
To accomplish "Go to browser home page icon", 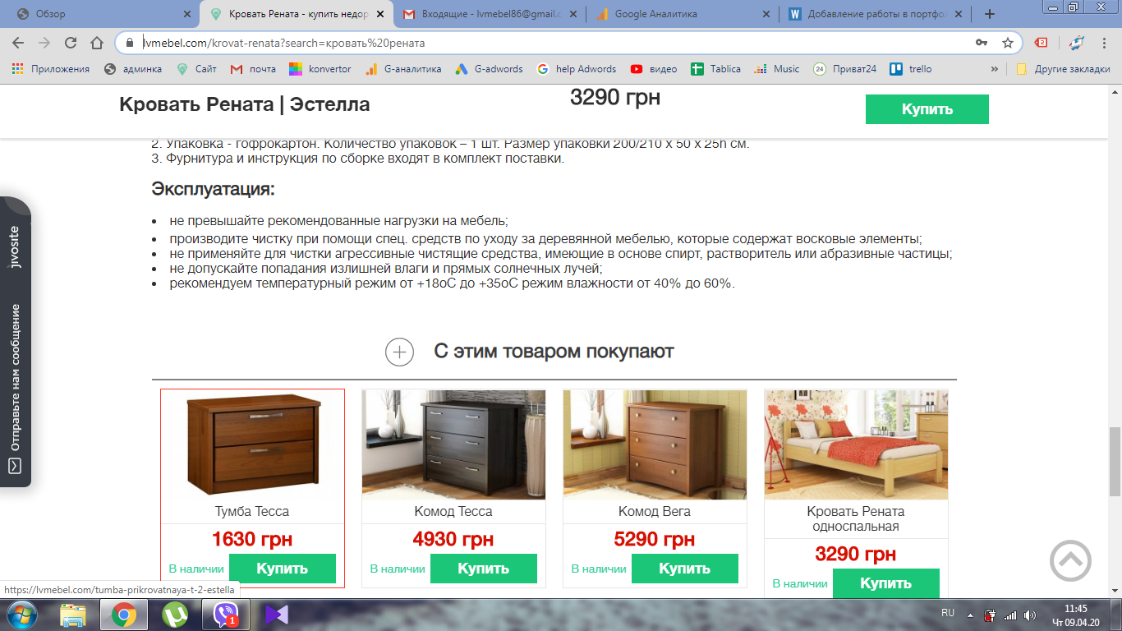I will [97, 43].
